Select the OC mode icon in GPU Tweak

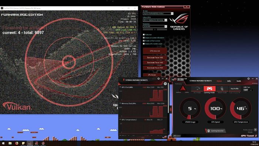(197, 89)
